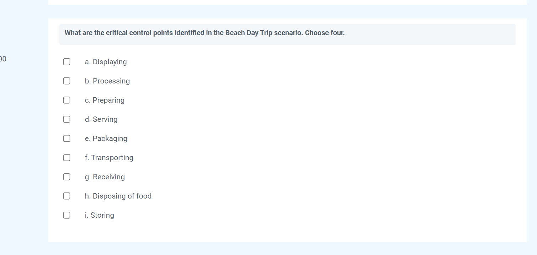Viewport: 537px width, 255px height.
Task: Check the box for option f. Transporting
Action: pyautogui.click(x=67, y=157)
